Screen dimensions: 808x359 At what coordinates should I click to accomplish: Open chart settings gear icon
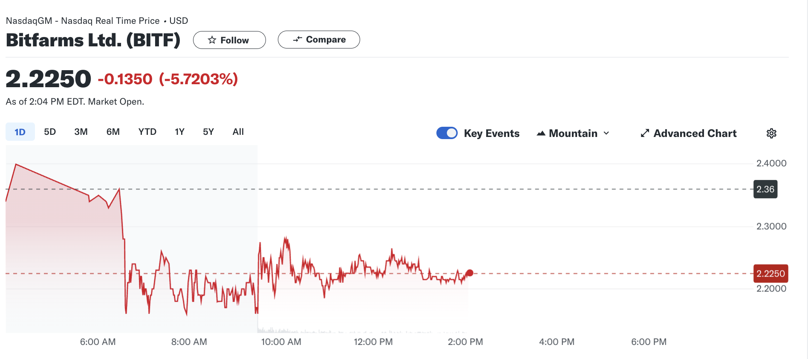[x=771, y=133]
